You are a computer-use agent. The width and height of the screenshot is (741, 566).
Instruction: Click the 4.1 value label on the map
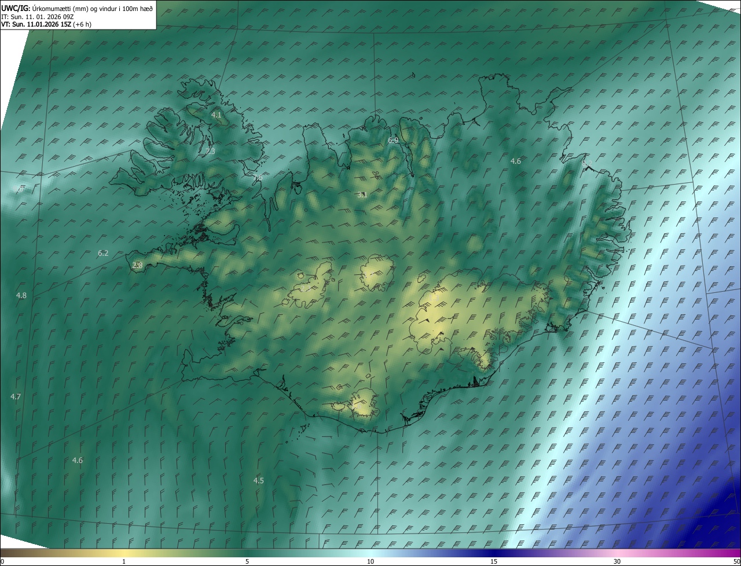[216, 115]
